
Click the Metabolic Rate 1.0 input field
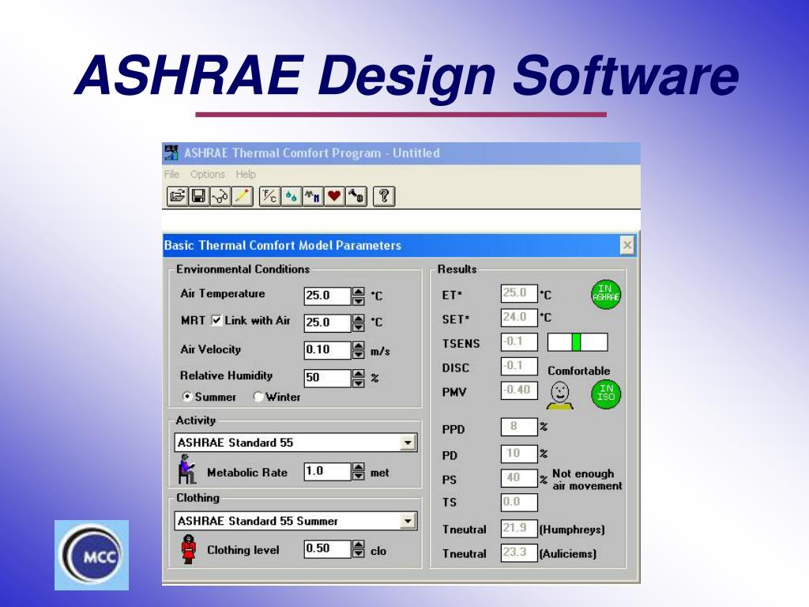(327, 471)
